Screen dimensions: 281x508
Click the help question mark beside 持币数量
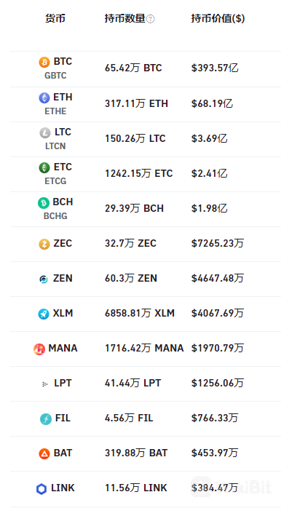[x=151, y=19]
